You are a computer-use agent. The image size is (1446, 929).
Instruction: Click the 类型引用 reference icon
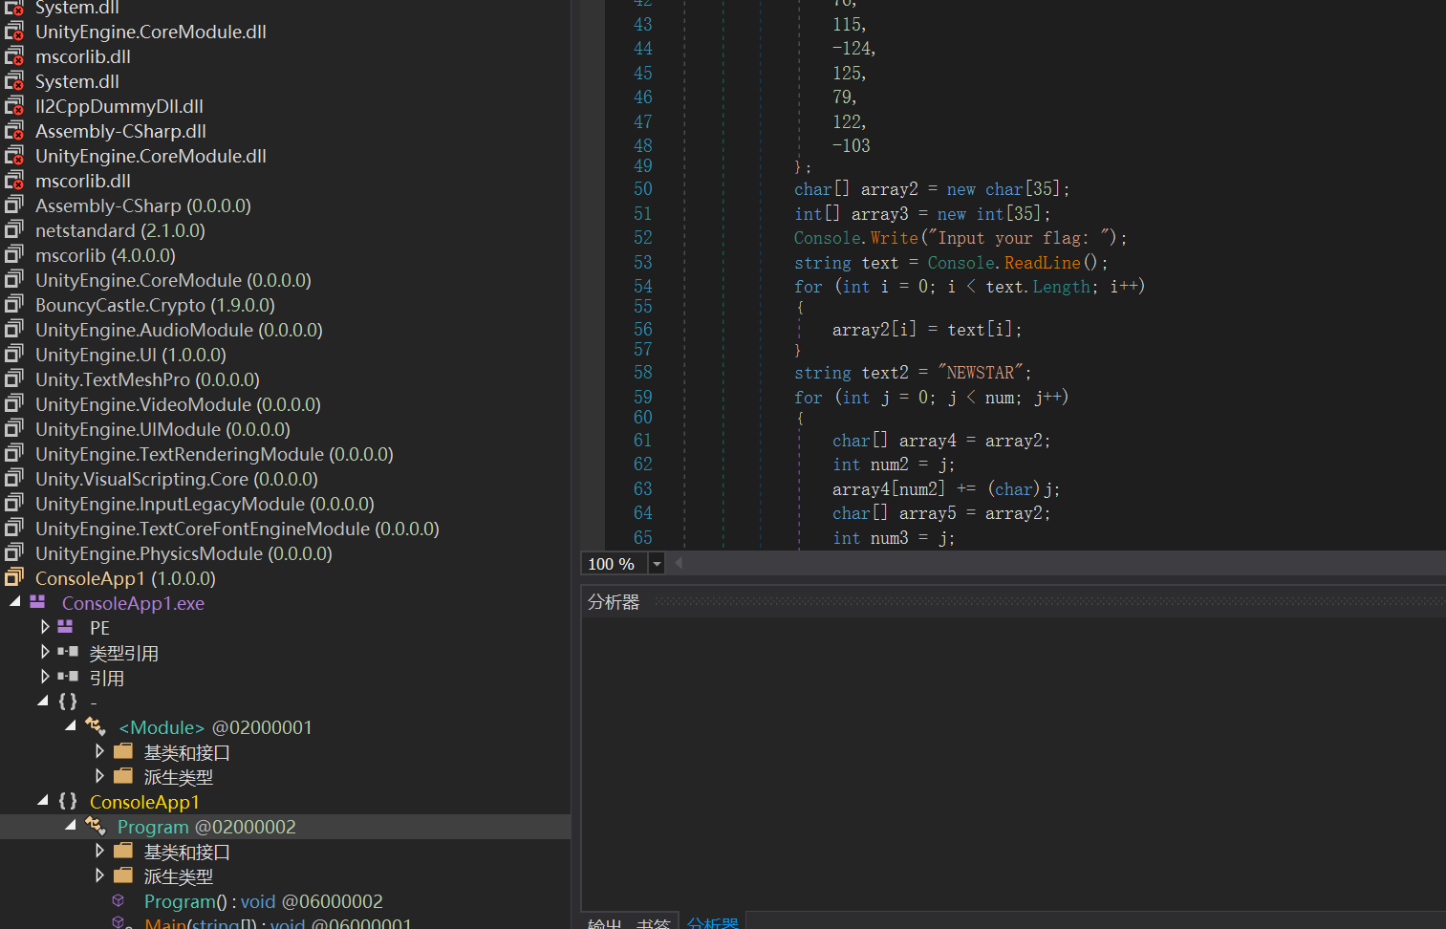click(x=68, y=652)
